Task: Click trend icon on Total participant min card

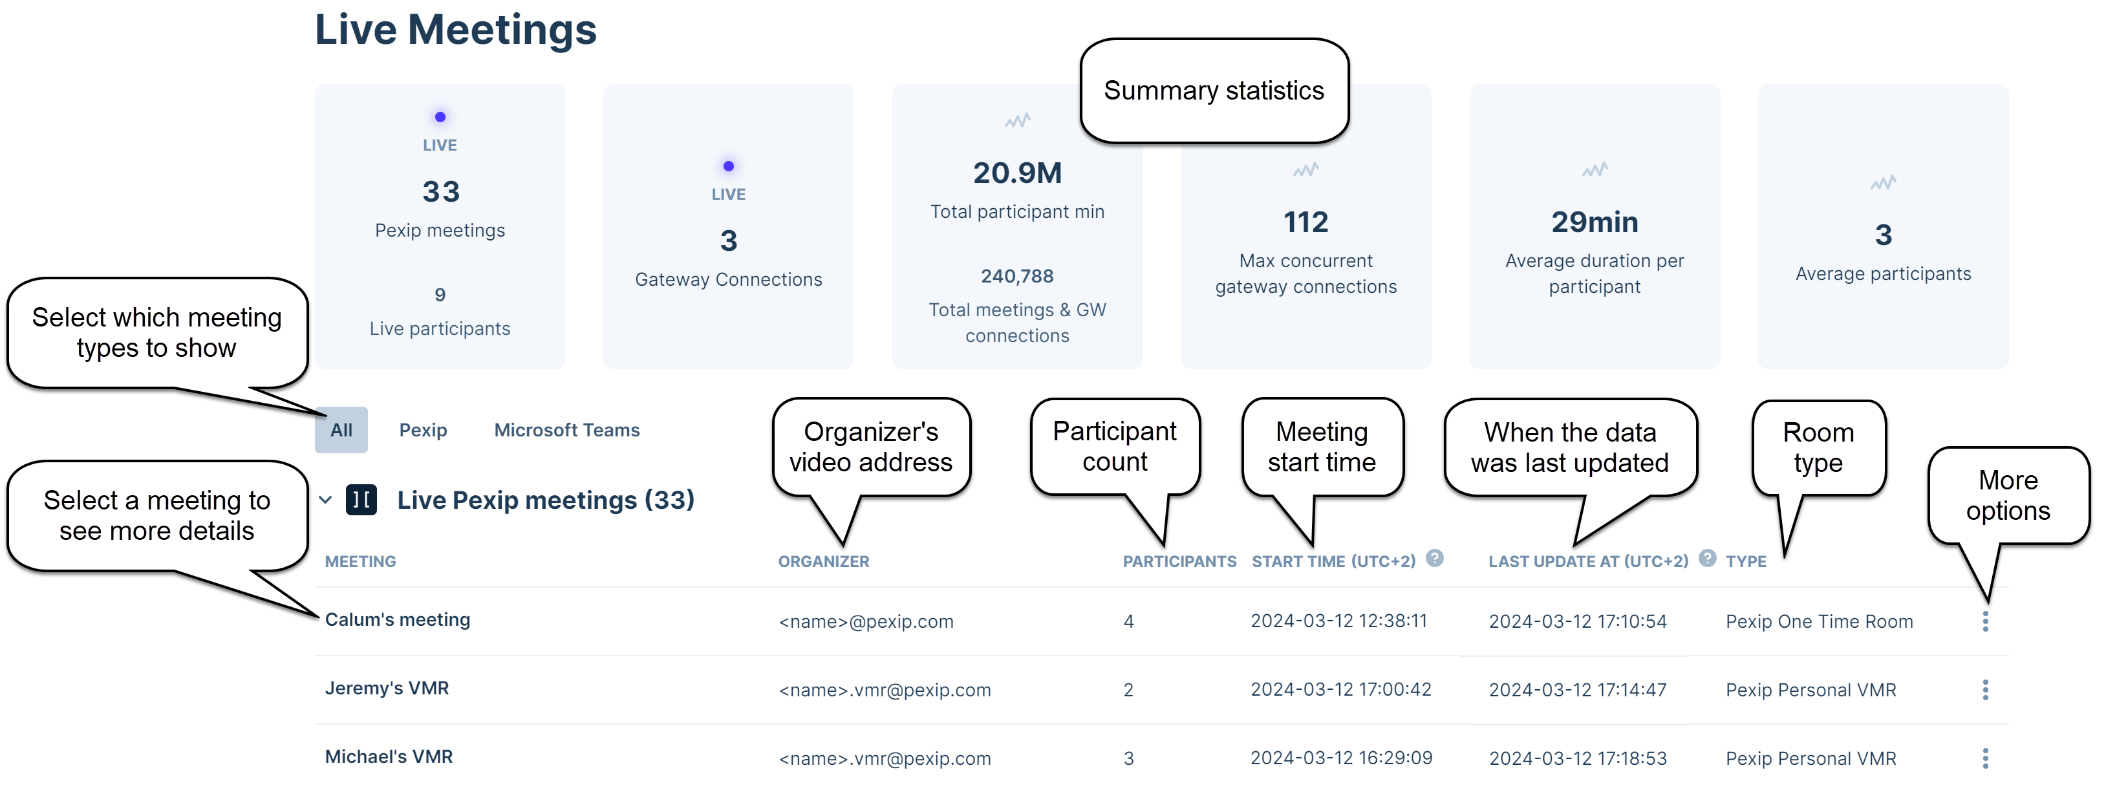Action: 1017,121
